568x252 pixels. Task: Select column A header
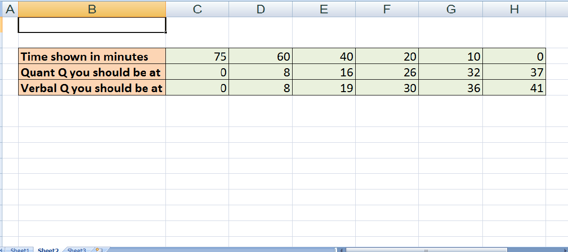[11, 9]
